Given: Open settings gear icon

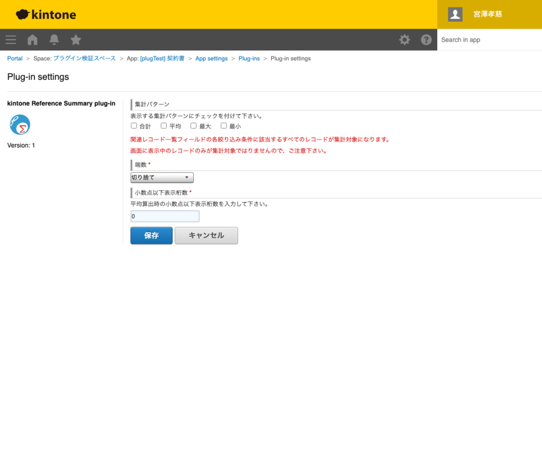Looking at the screenshot, I should (x=404, y=40).
